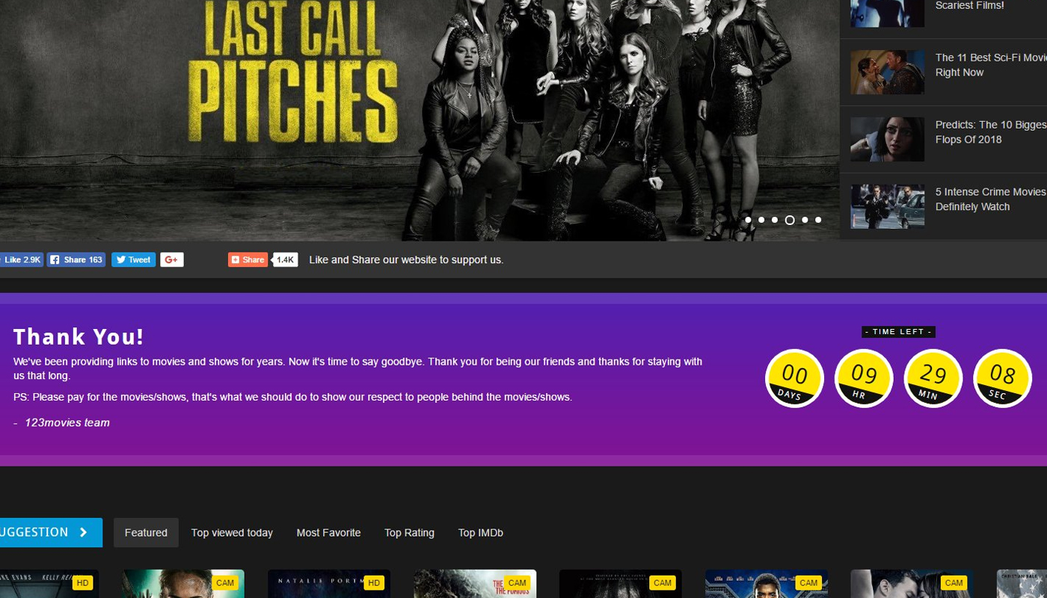1047x598 pixels.
Task: Click the 1.4K share count bubble
Action: coord(285,259)
